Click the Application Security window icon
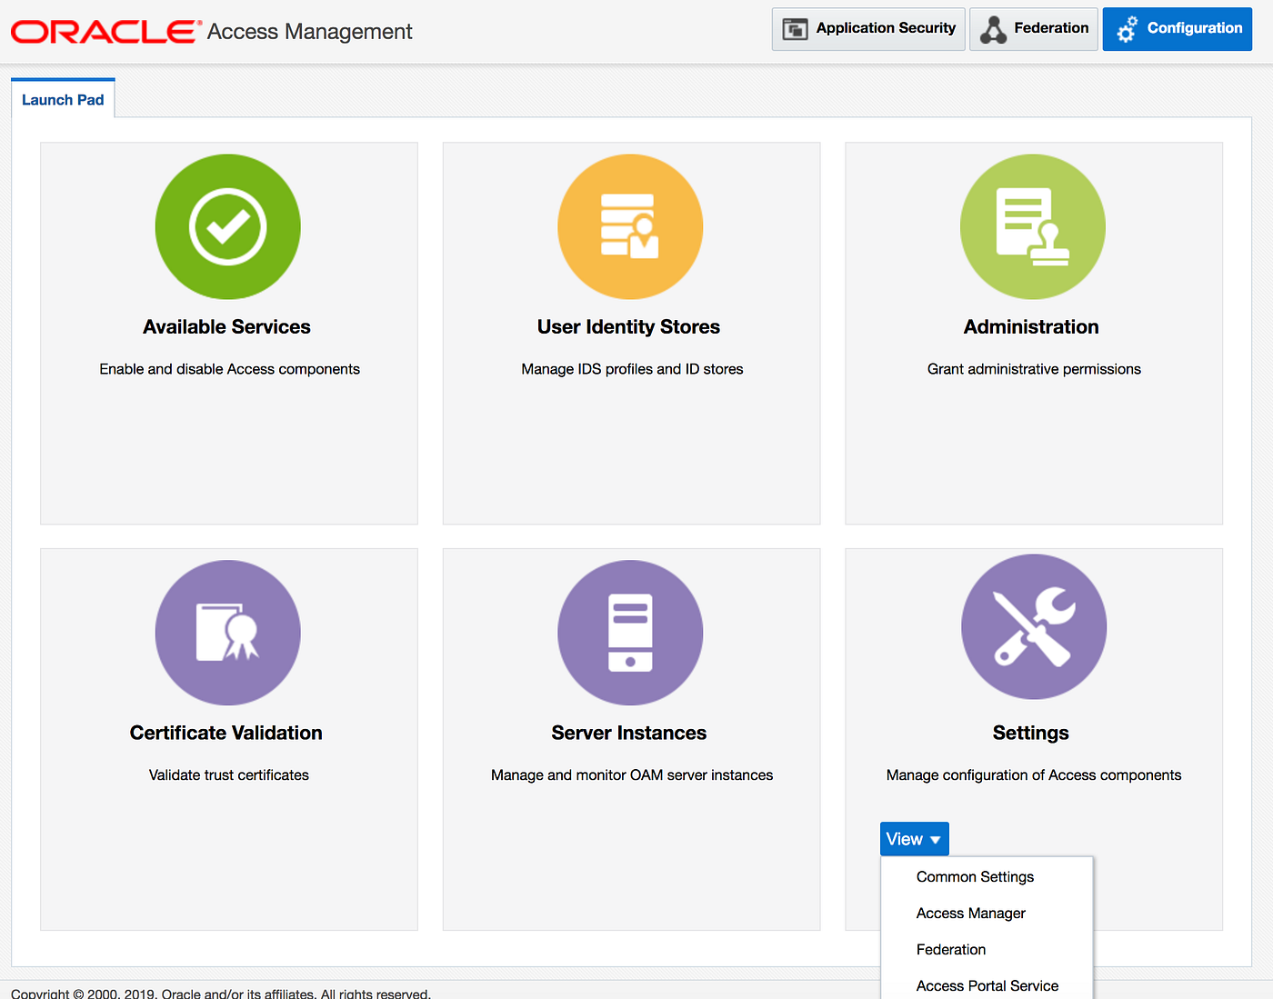The image size is (1273, 999). [795, 29]
